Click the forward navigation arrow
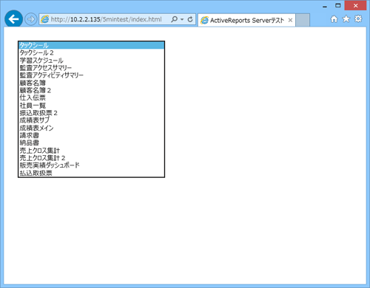The image size is (370, 288). (x=31, y=19)
